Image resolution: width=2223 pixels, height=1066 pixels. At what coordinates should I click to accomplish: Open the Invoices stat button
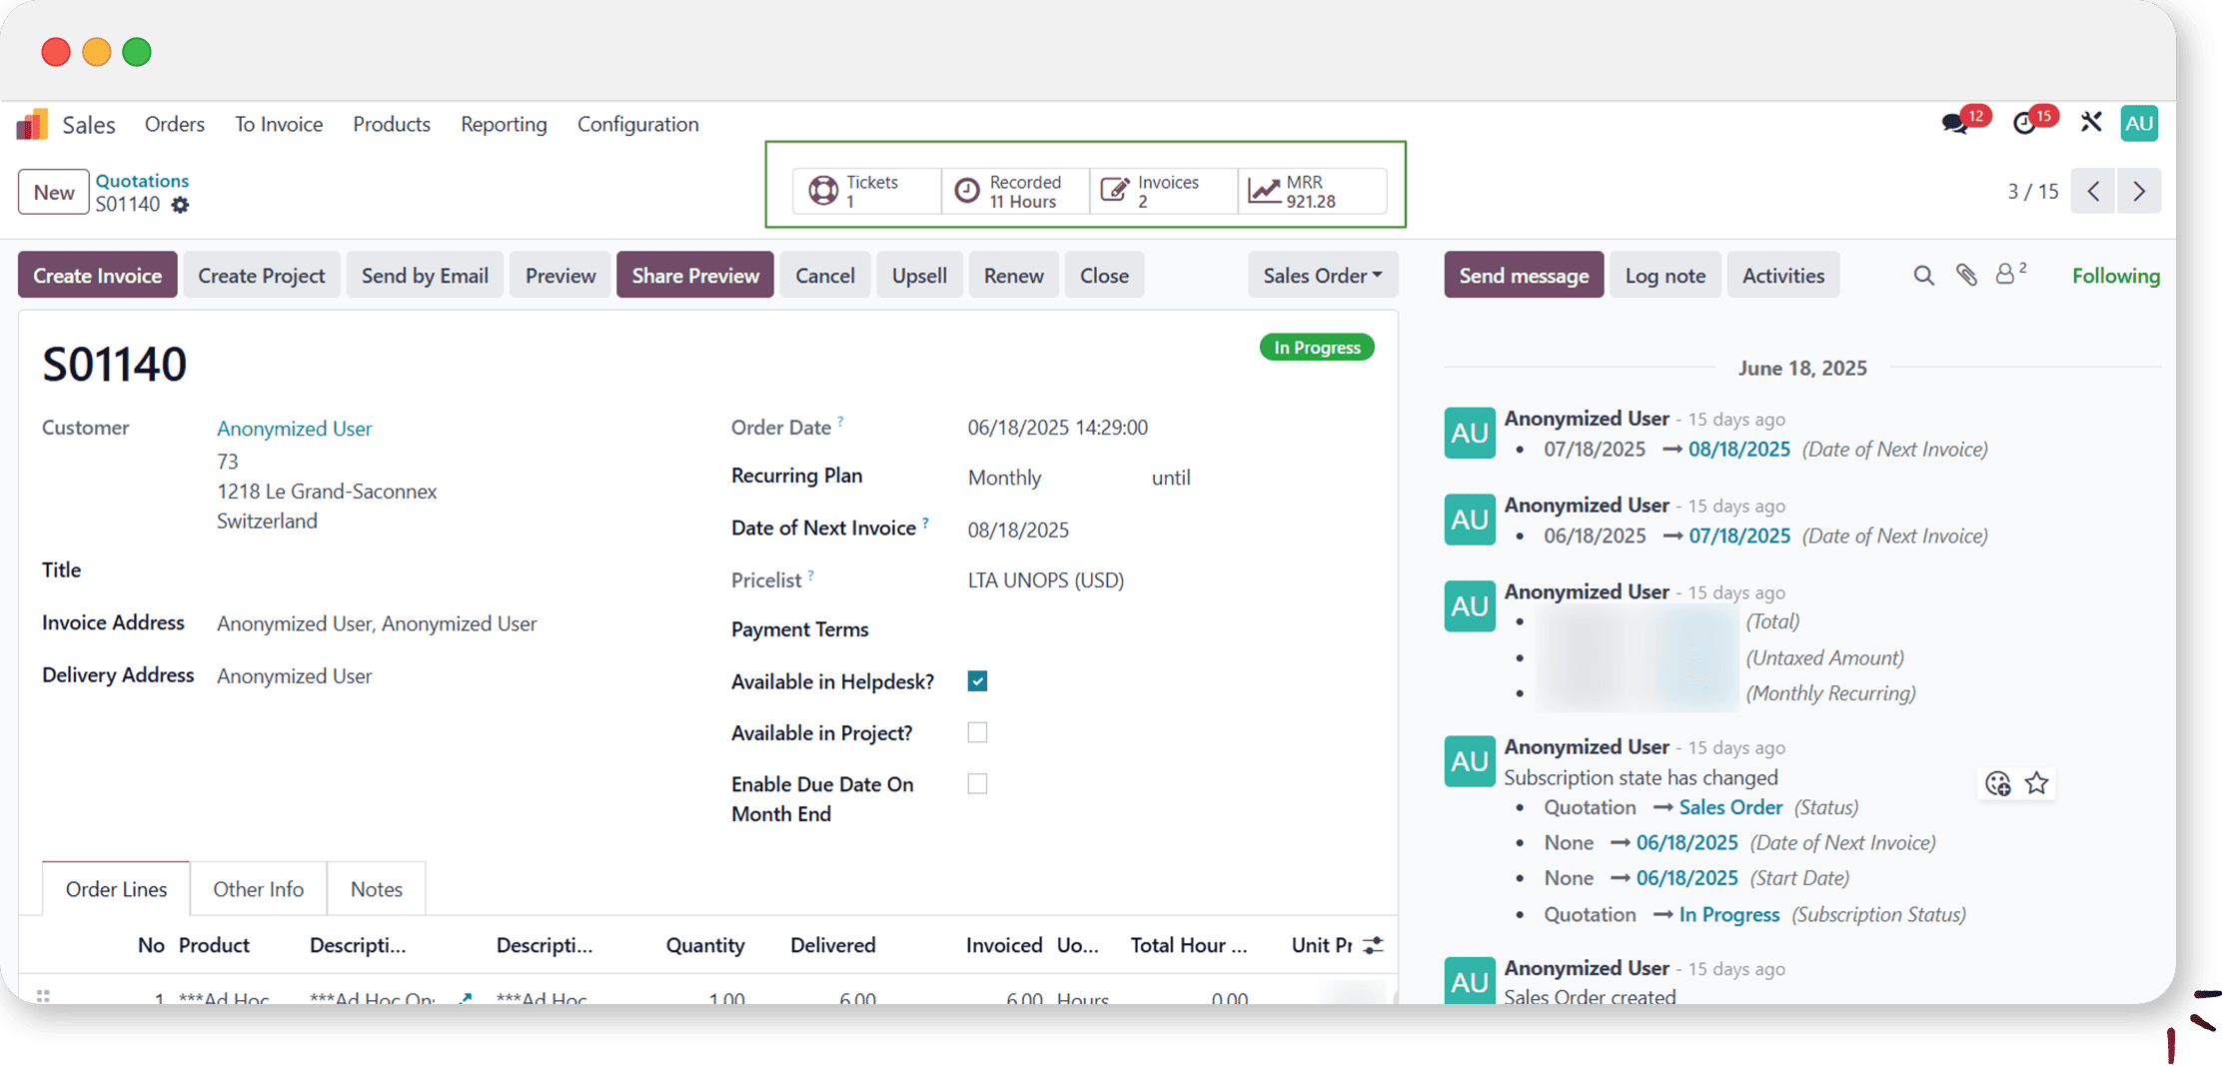pyautogui.click(x=1163, y=191)
